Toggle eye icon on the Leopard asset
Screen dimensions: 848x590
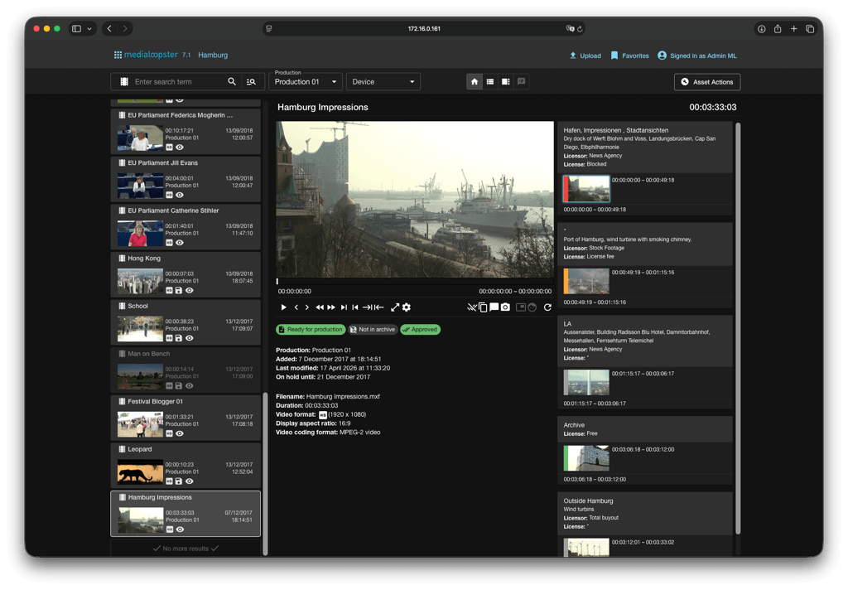click(190, 481)
